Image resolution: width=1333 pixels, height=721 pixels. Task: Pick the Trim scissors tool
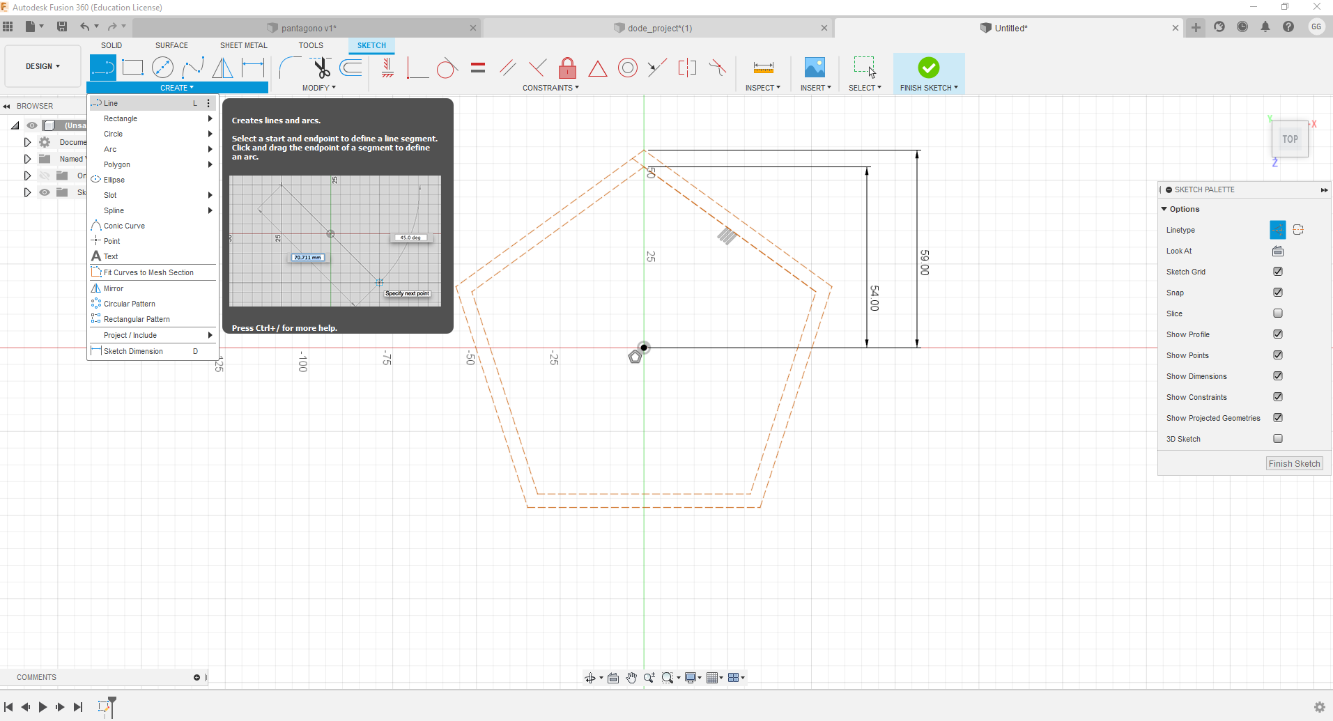321,68
